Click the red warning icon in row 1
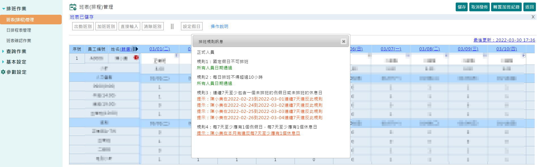Viewport: 537px width, 167px height. click(136, 57)
